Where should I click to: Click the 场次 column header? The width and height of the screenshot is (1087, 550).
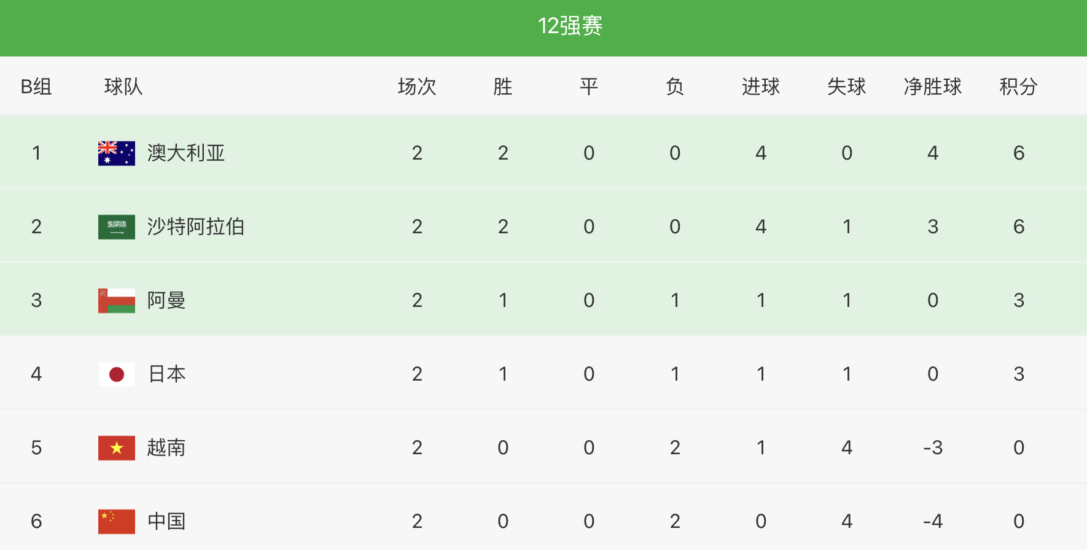pyautogui.click(x=417, y=87)
